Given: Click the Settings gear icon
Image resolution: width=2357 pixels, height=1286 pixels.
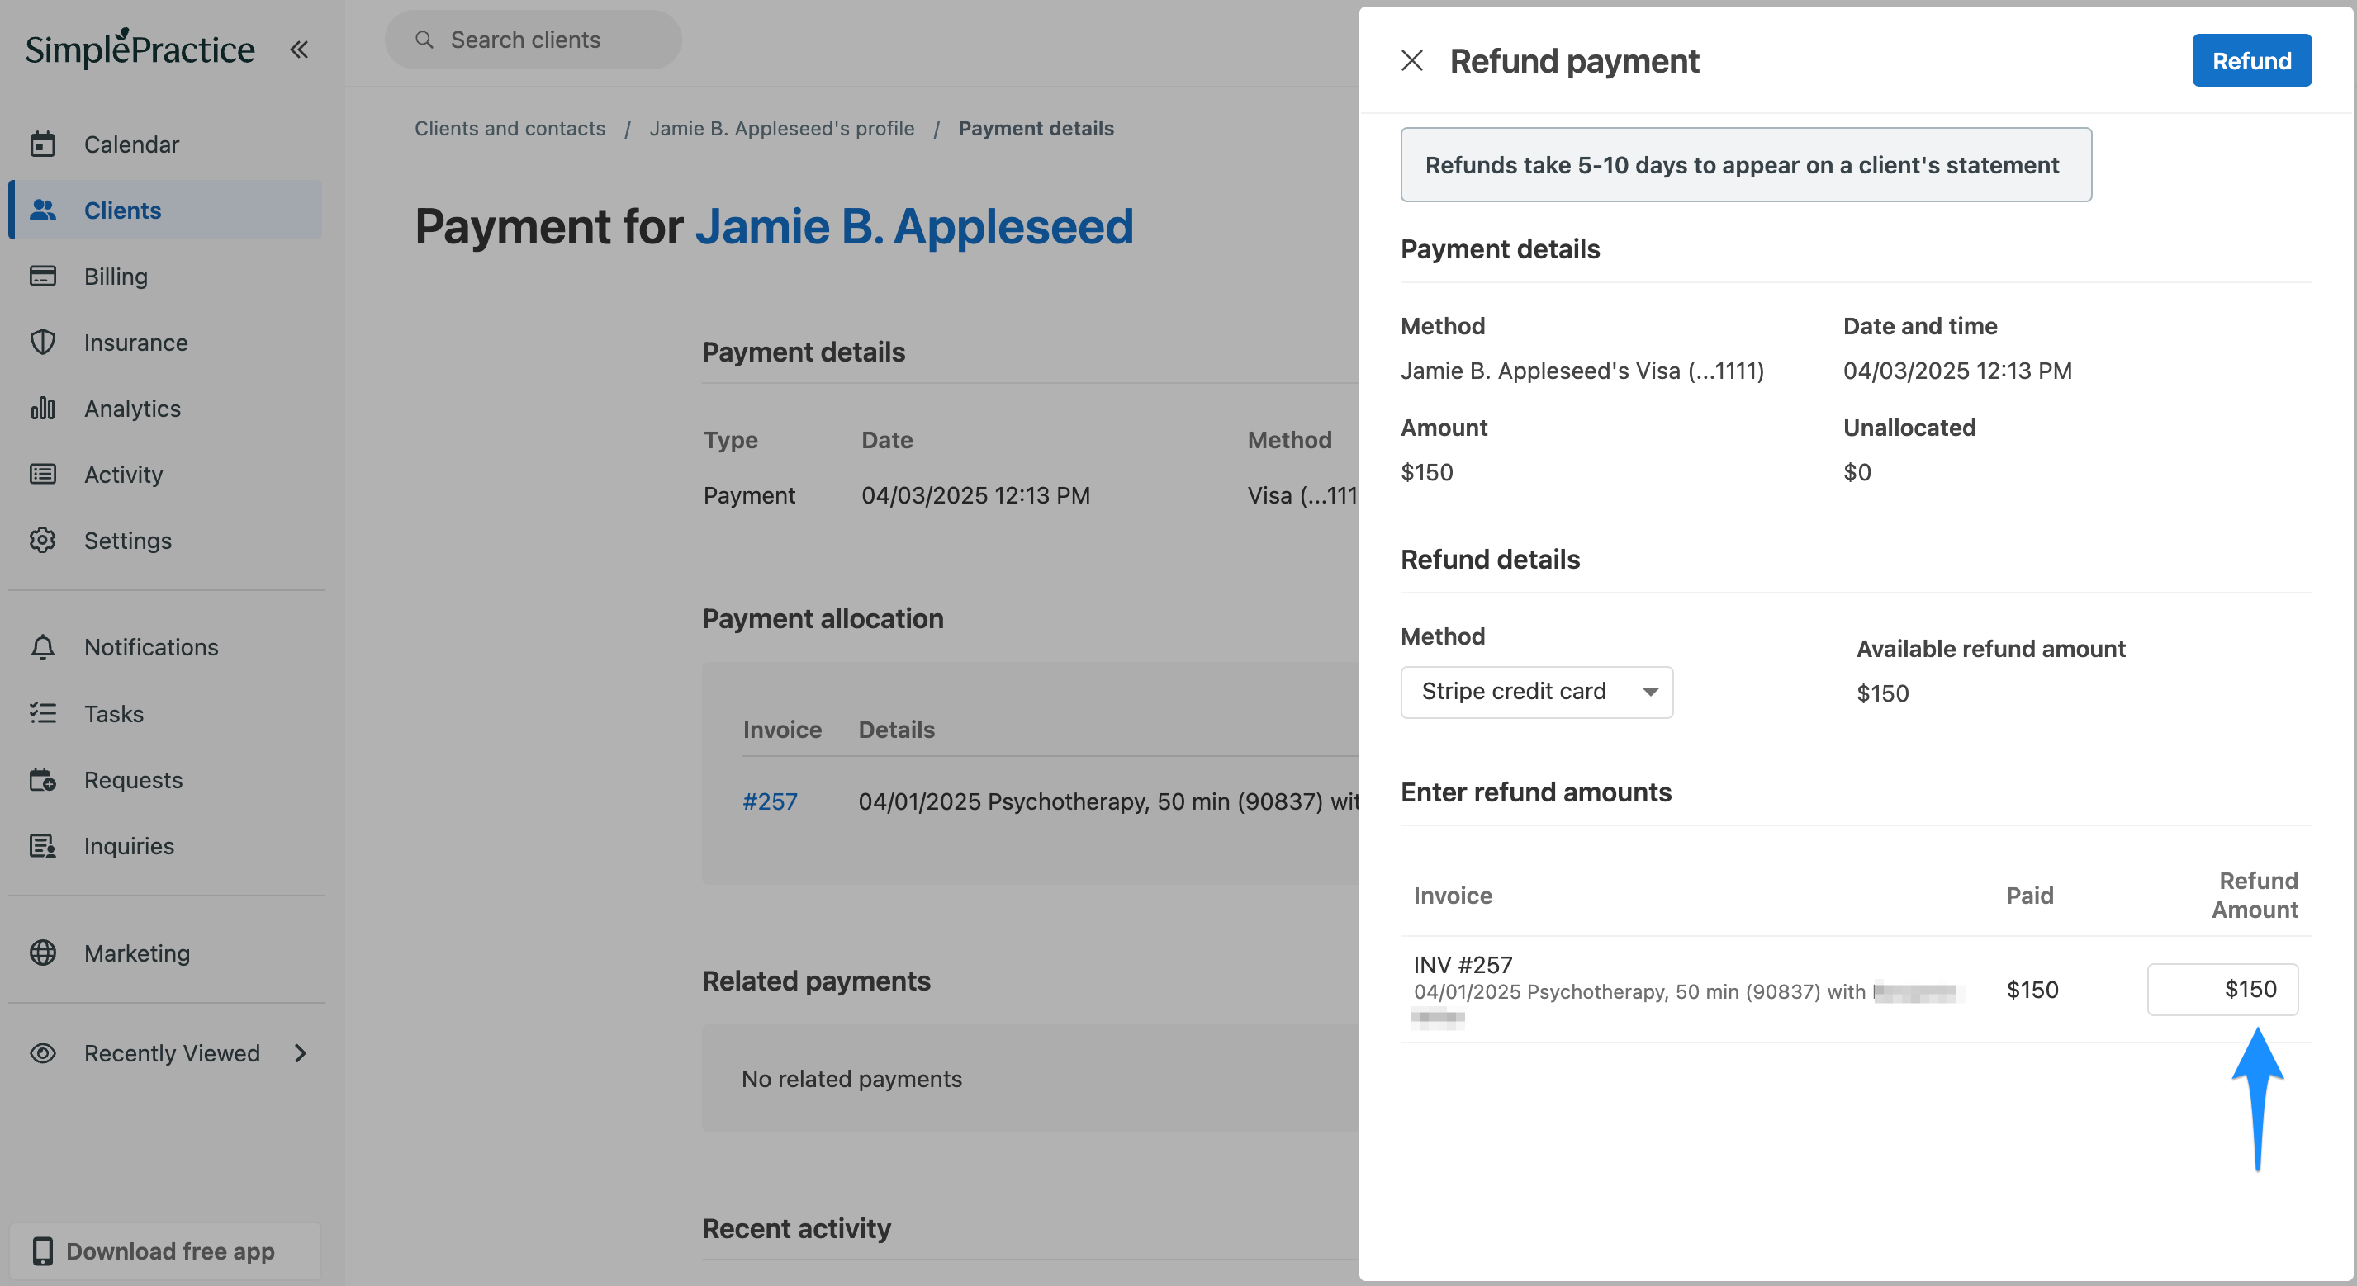Looking at the screenshot, I should (x=43, y=540).
